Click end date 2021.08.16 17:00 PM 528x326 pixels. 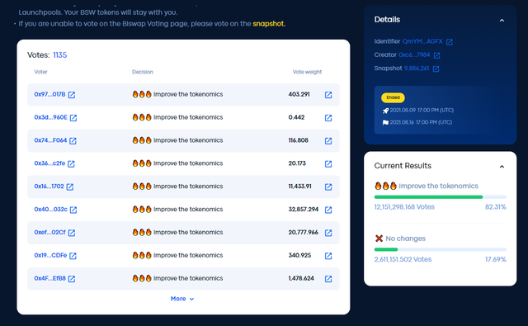click(421, 122)
